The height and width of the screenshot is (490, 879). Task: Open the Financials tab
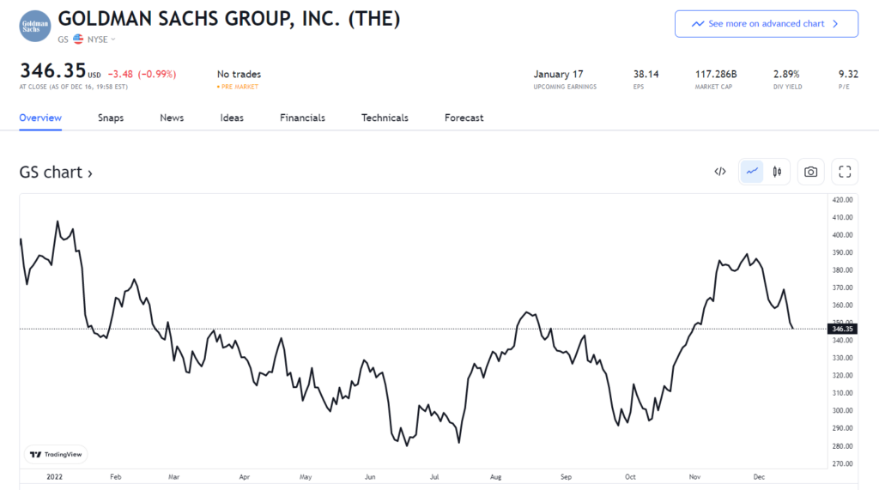coord(302,118)
